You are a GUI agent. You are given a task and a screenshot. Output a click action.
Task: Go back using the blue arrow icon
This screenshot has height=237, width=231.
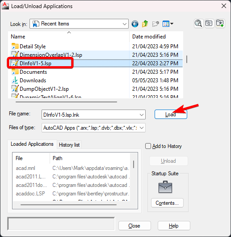point(135,24)
